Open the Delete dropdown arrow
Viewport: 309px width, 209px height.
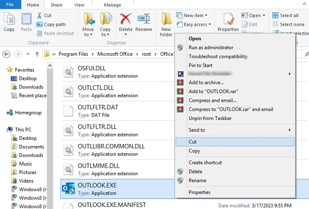126,35
